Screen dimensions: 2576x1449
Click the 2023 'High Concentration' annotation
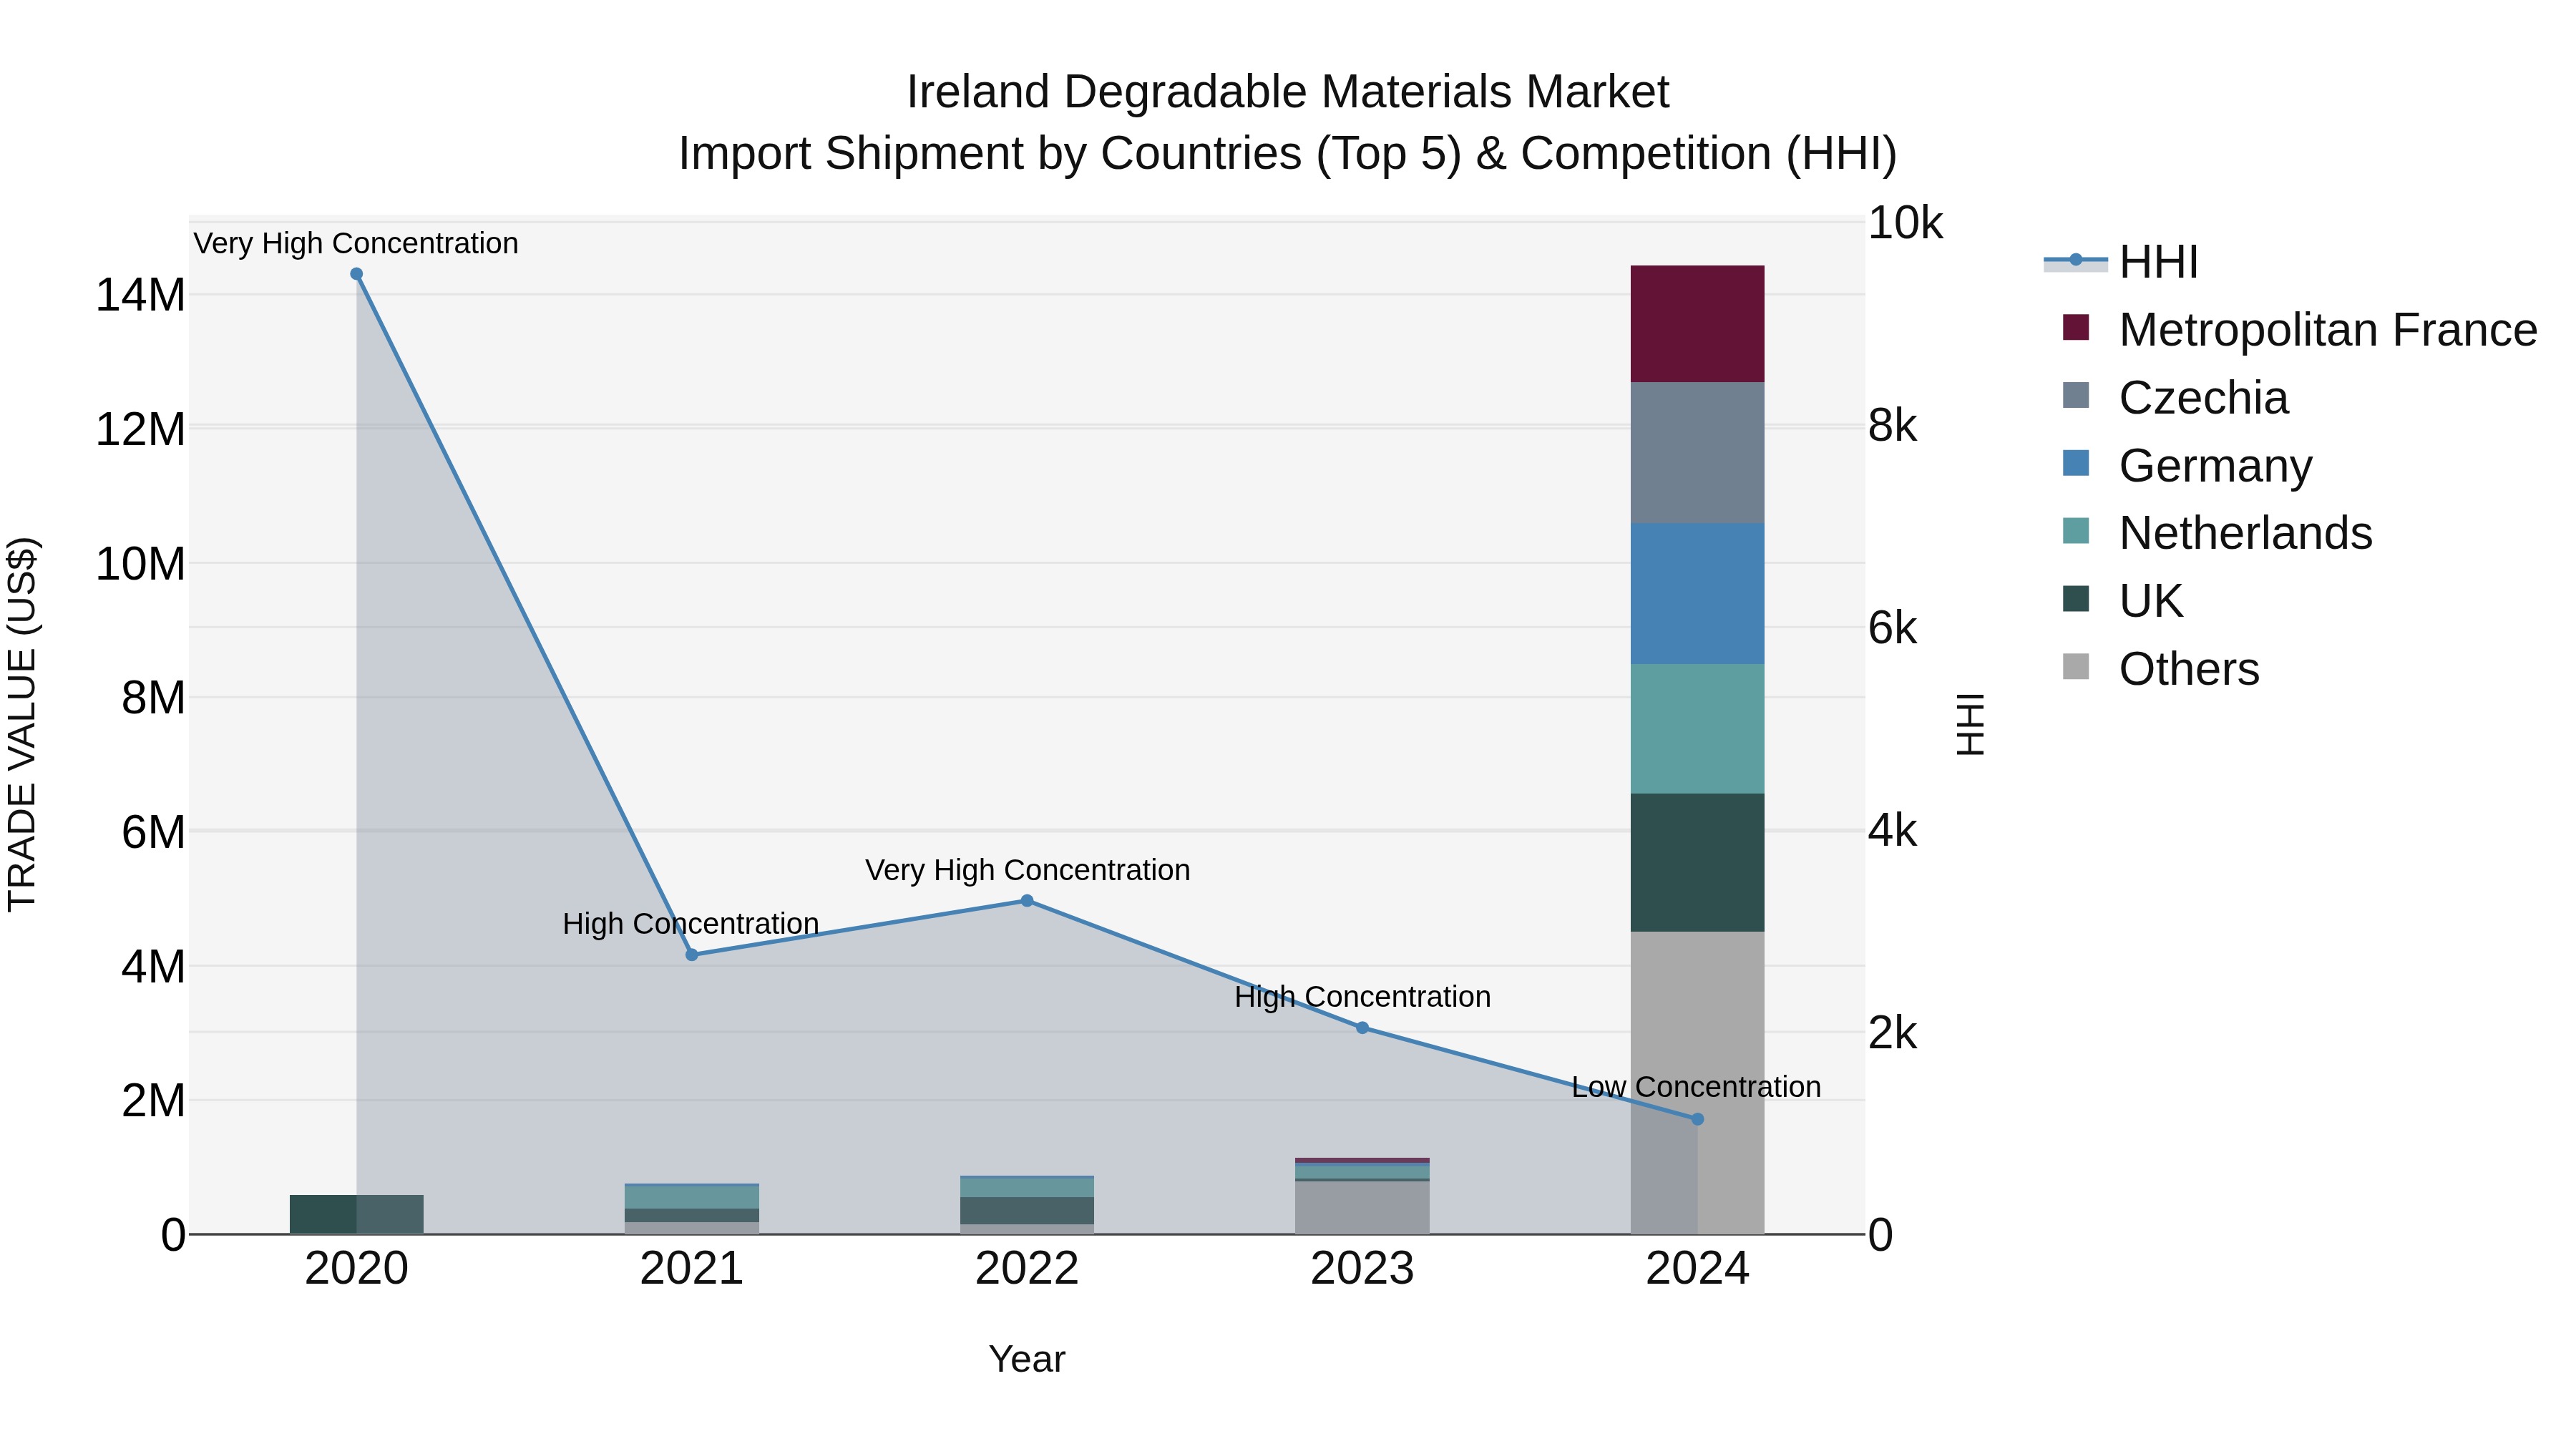(x=1362, y=997)
